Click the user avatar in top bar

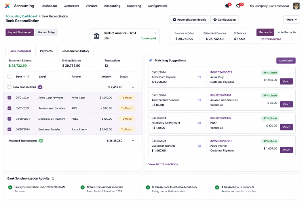296,6
